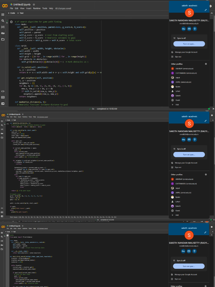Open the Runtime menu in the top Colab window
Viewport: 215px width, 287px height.
click(37, 8)
